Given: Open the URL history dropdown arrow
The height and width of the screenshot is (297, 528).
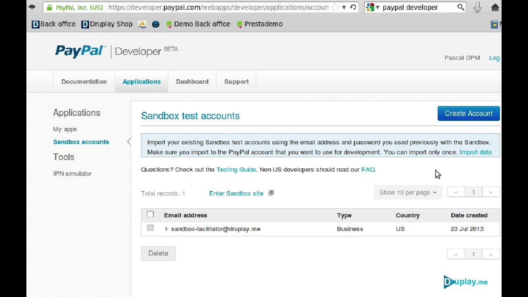Looking at the screenshot, I should point(344,7).
